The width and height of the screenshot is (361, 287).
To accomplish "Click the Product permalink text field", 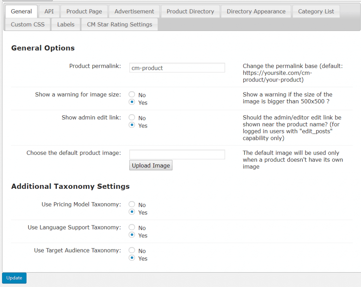I will point(177,68).
